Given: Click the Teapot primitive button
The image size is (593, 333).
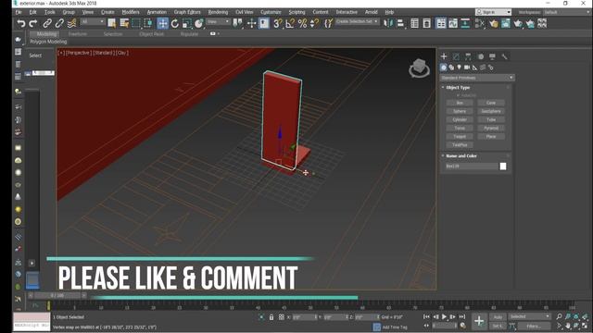Looking at the screenshot, I should click(x=460, y=137).
